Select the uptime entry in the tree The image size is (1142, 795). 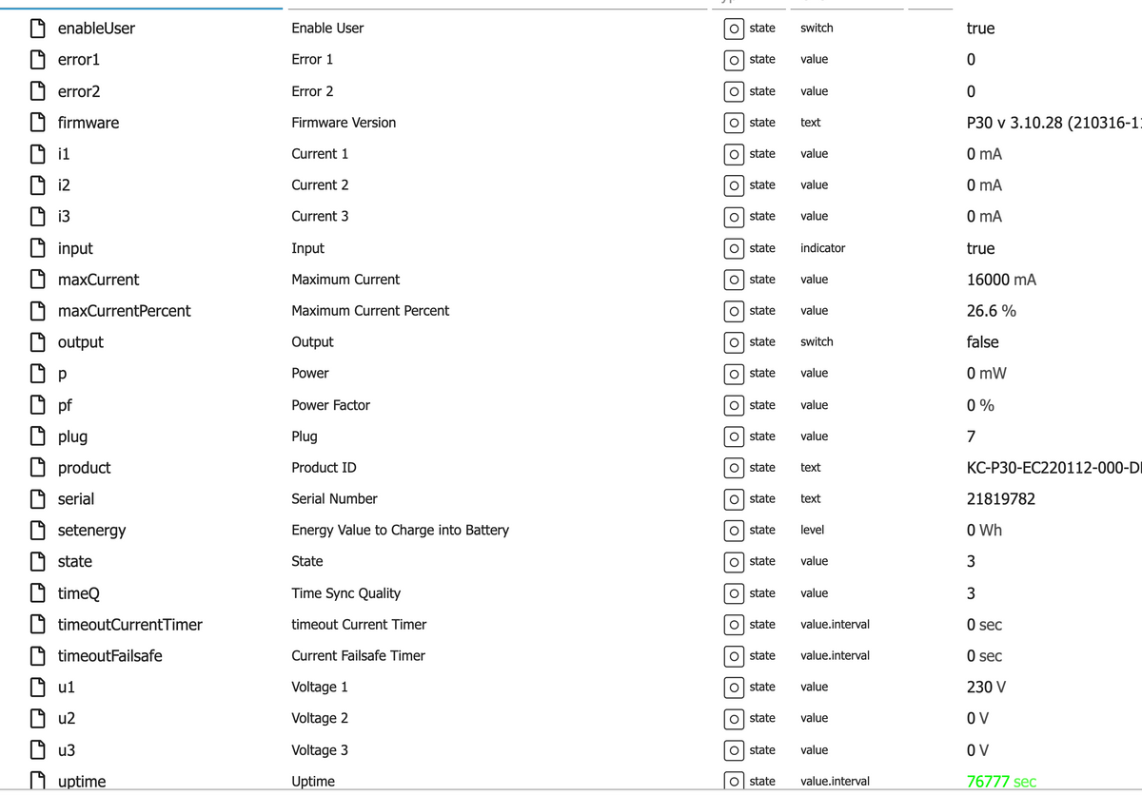pyautogui.click(x=82, y=782)
